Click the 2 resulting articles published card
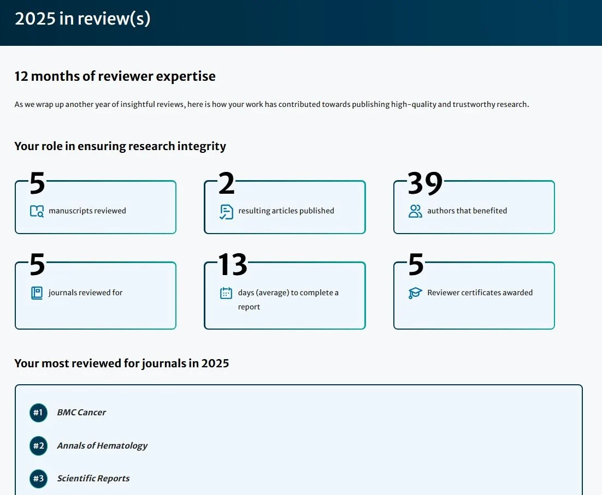 pos(285,207)
